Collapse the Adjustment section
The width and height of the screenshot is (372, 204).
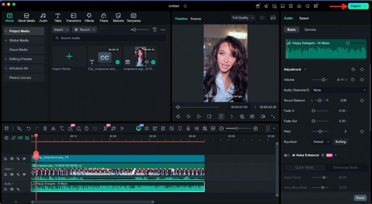pyautogui.click(x=305, y=70)
